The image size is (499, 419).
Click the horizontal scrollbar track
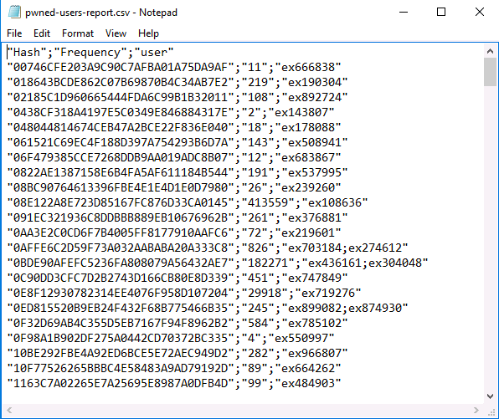(243, 410)
